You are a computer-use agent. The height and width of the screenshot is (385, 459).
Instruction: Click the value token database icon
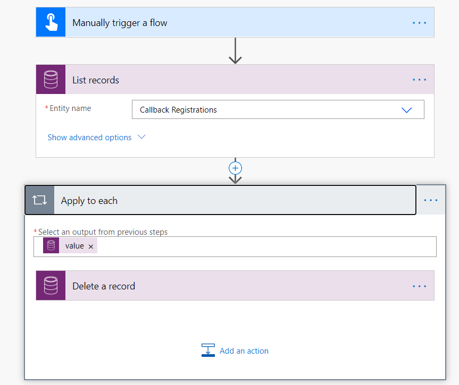click(51, 246)
